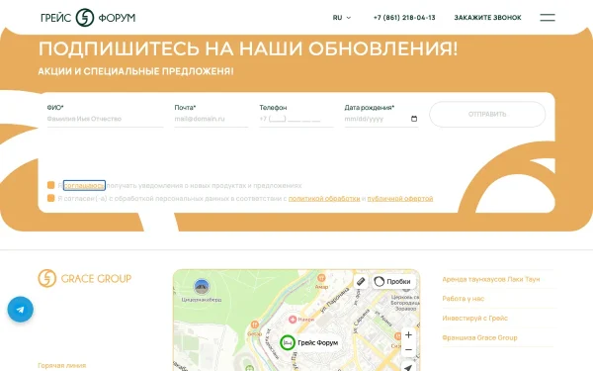
Task: Open the политикой обработки link
Action: click(324, 199)
